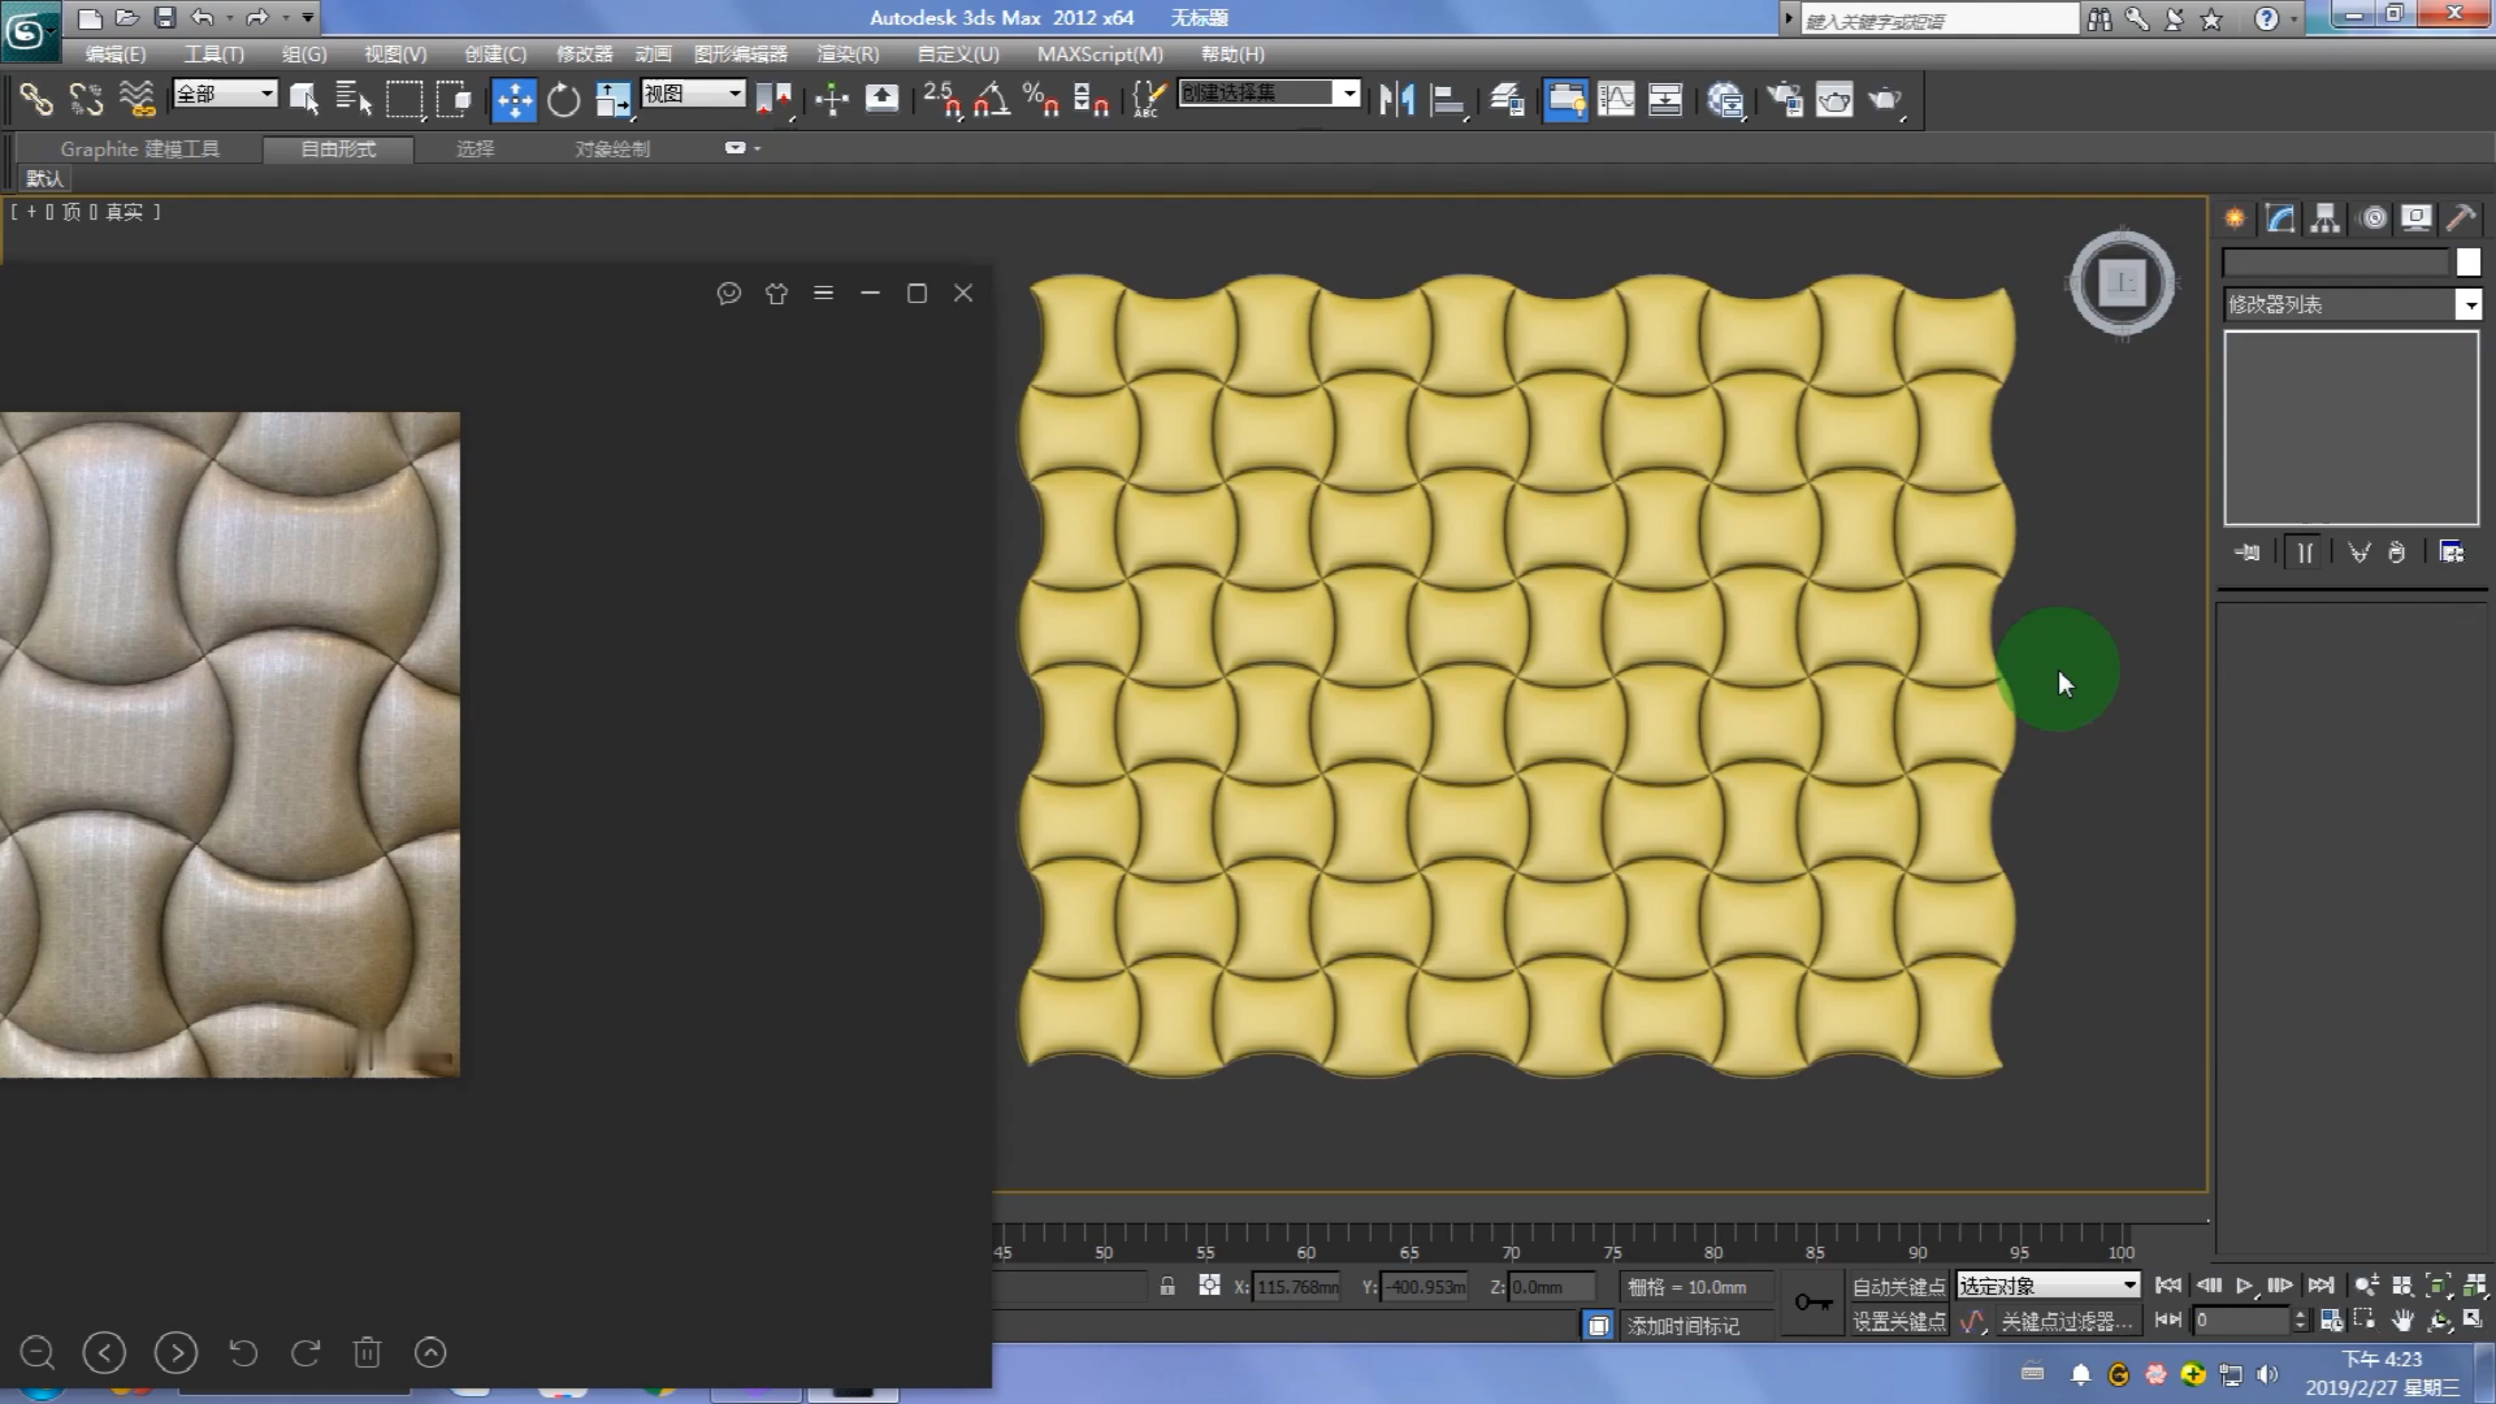Screen dimensions: 2496x1404
Task: Toggle the selection lock padlock icon
Action: [x=1167, y=1286]
